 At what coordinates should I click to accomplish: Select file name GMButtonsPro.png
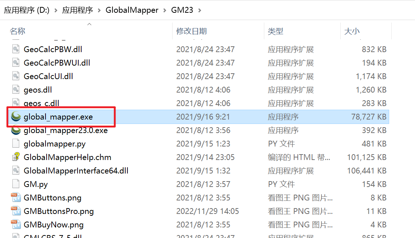click(59, 211)
